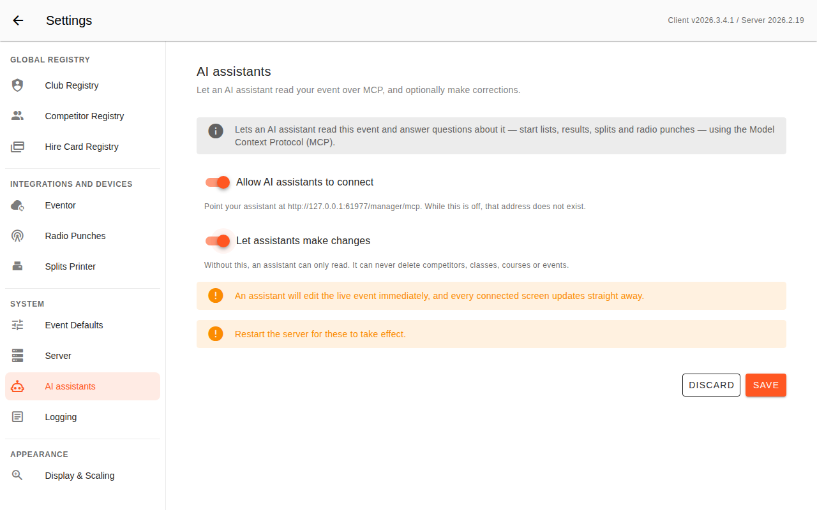The image size is (817, 510).
Task: Open Eventor cloud sync icon
Action: coord(17,205)
